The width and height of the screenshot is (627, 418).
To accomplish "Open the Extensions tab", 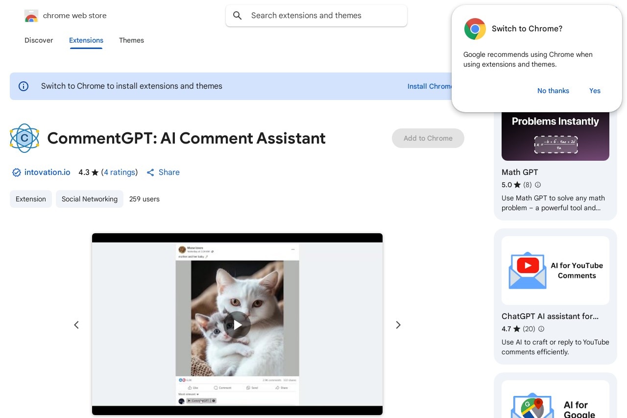I will pos(86,40).
